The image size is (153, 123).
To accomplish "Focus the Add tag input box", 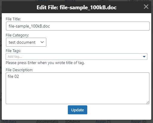I will tap(74, 57).
